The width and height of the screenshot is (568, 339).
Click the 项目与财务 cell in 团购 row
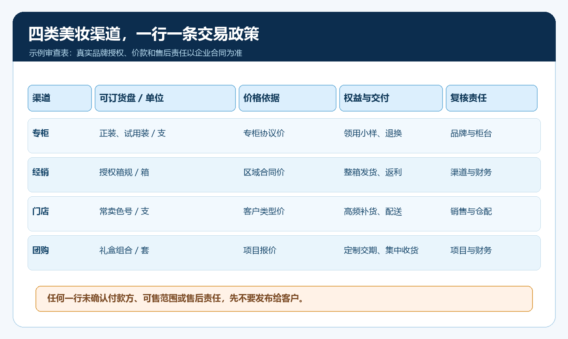click(x=471, y=250)
